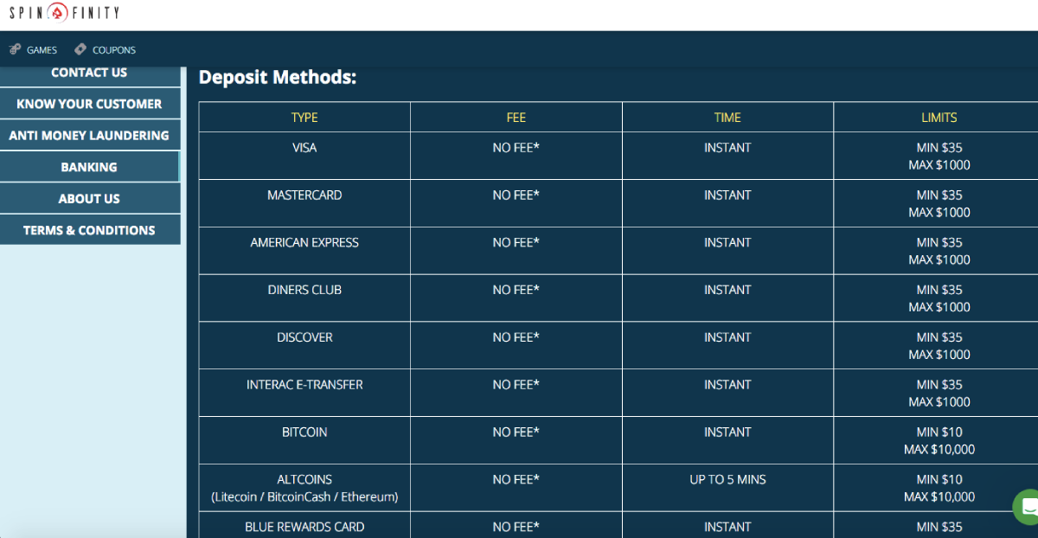Open the Games menu item
1038x538 pixels.
41,50
